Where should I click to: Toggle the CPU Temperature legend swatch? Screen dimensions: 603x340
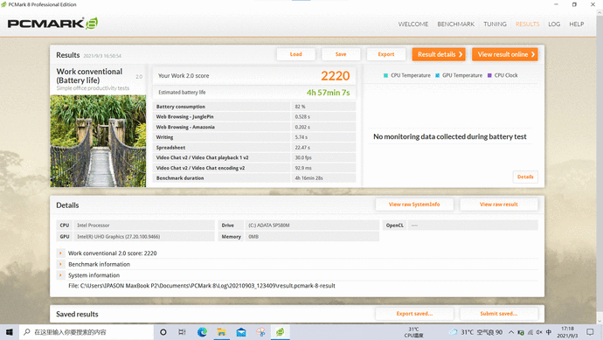[x=385, y=75]
